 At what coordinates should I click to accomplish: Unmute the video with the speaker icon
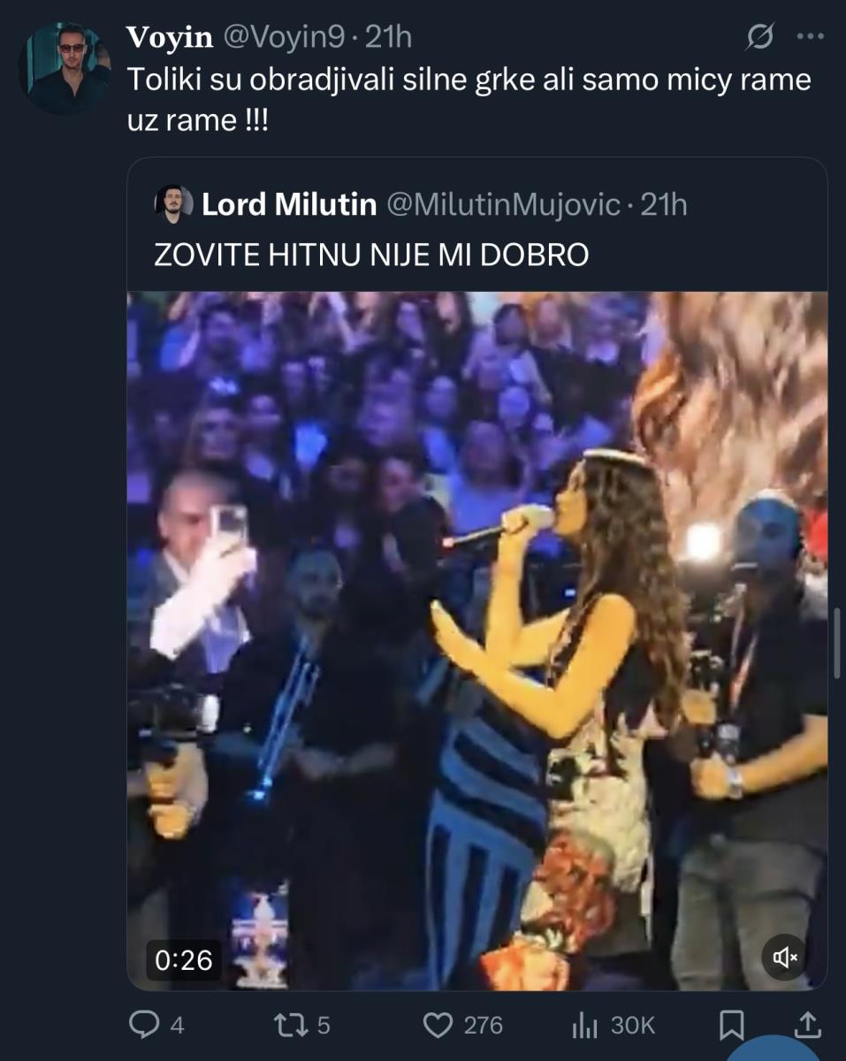785,957
